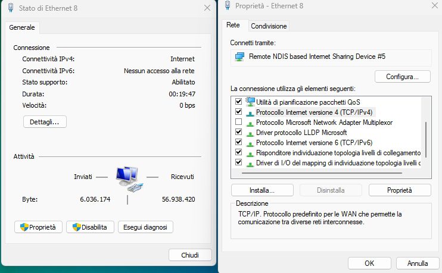Uncheck Utilità di pianificazione pacchetti QoS

(238, 101)
